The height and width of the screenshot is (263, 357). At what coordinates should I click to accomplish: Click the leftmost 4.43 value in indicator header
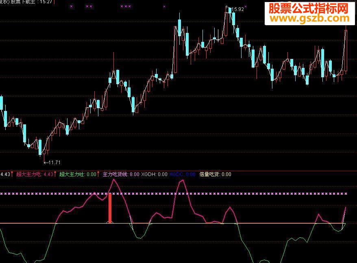pyautogui.click(x=5, y=174)
